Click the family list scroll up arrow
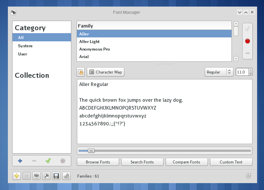264x190 pixels. click(x=236, y=24)
